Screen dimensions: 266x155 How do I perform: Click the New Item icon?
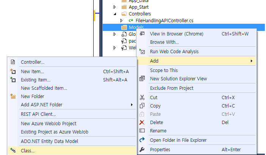pyautogui.click(x=13, y=71)
